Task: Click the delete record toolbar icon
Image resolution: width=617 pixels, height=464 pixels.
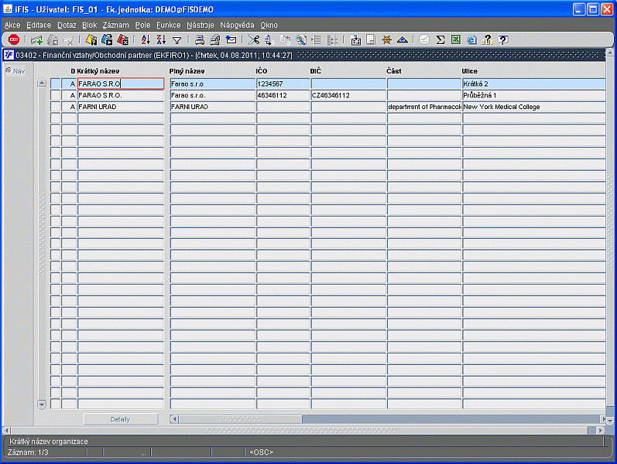Action: point(68,39)
